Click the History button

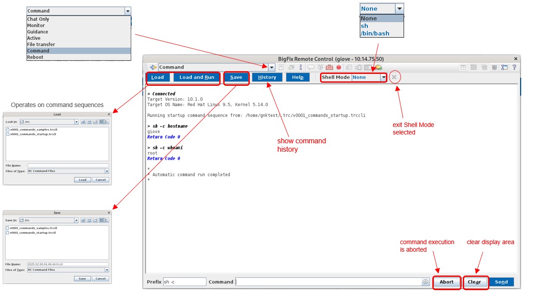click(x=267, y=77)
